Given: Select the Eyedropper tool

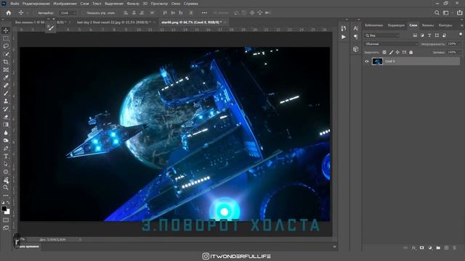Looking at the screenshot, I should coord(6,78).
